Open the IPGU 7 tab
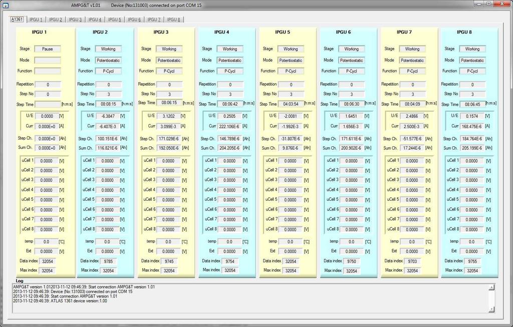Screen dimensions: 513x327 pyautogui.click(x=154, y=20)
